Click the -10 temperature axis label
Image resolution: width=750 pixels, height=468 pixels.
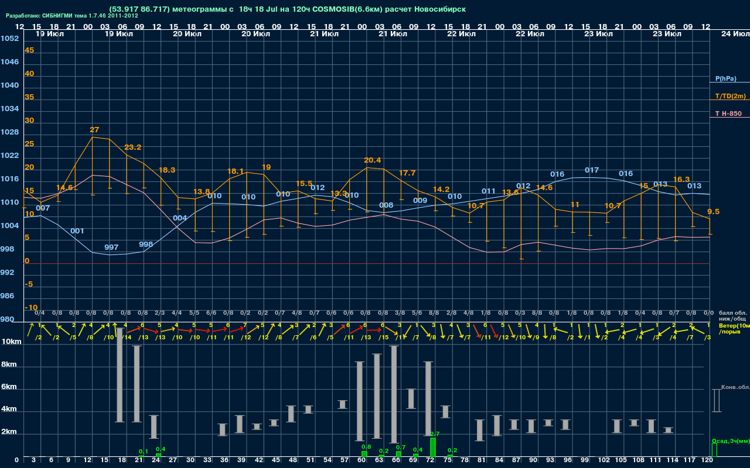point(32,308)
